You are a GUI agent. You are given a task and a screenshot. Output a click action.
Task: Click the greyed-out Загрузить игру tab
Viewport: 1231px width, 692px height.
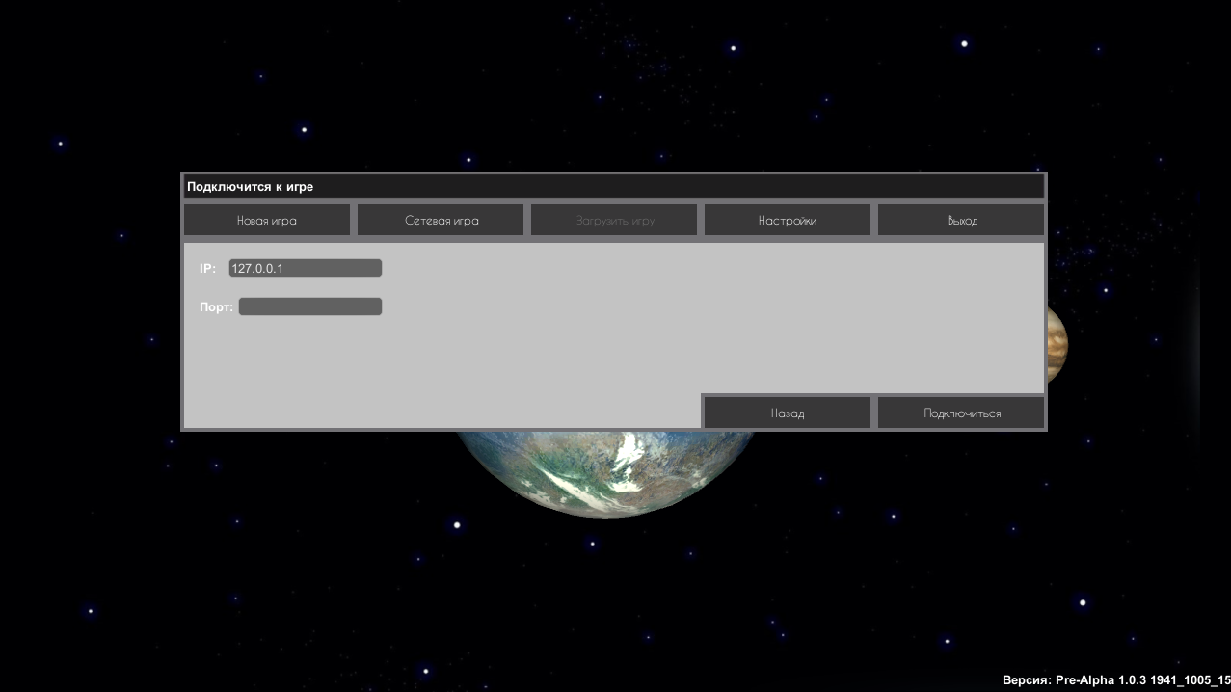click(614, 220)
